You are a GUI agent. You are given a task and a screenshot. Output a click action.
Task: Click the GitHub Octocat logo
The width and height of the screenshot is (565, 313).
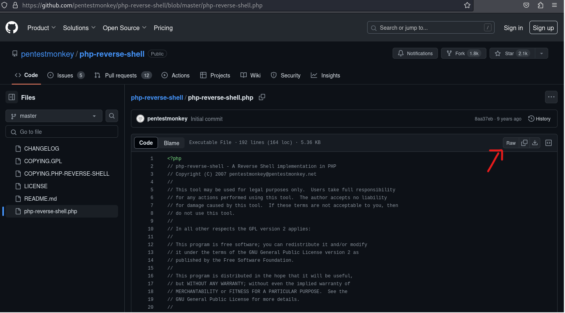(x=12, y=28)
